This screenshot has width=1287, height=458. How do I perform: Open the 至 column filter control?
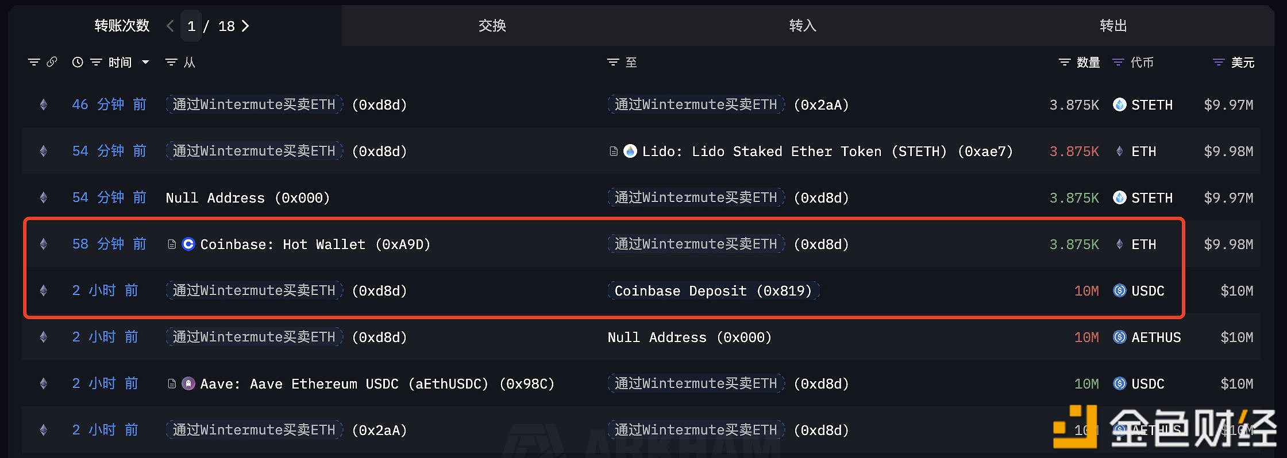[x=612, y=62]
